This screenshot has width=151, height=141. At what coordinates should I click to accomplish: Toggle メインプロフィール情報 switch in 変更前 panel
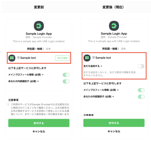(x=66, y=75)
